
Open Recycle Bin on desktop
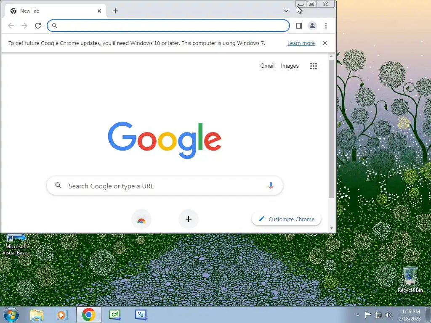pos(410,279)
